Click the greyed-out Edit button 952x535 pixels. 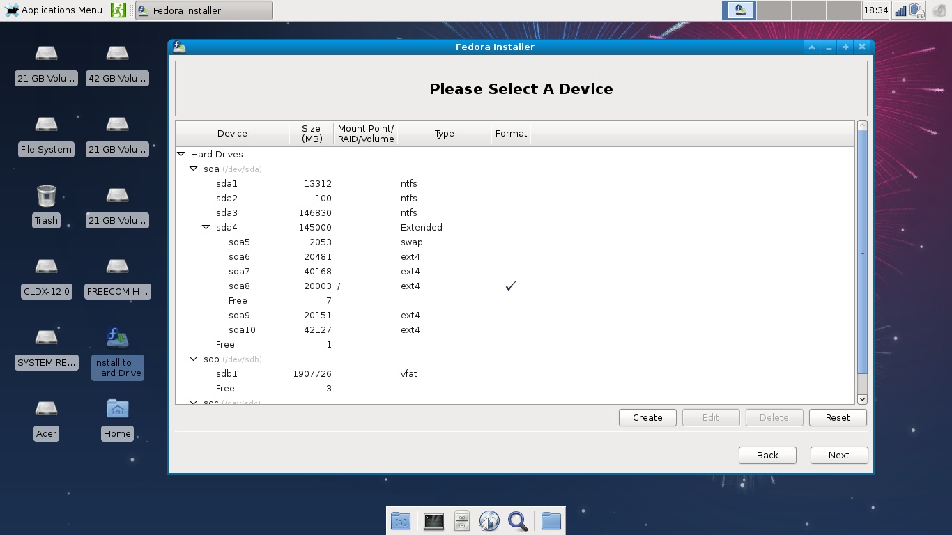711,417
